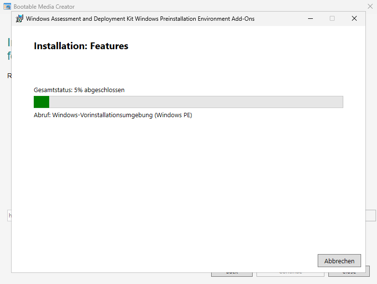Minimize the Windows ADK add-ons installer window
377x284 pixels.
coord(310,18)
